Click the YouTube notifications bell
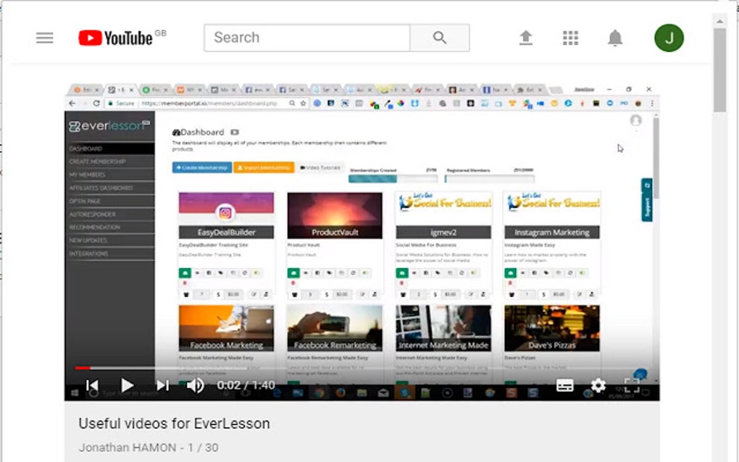739x462 pixels. pyautogui.click(x=615, y=38)
